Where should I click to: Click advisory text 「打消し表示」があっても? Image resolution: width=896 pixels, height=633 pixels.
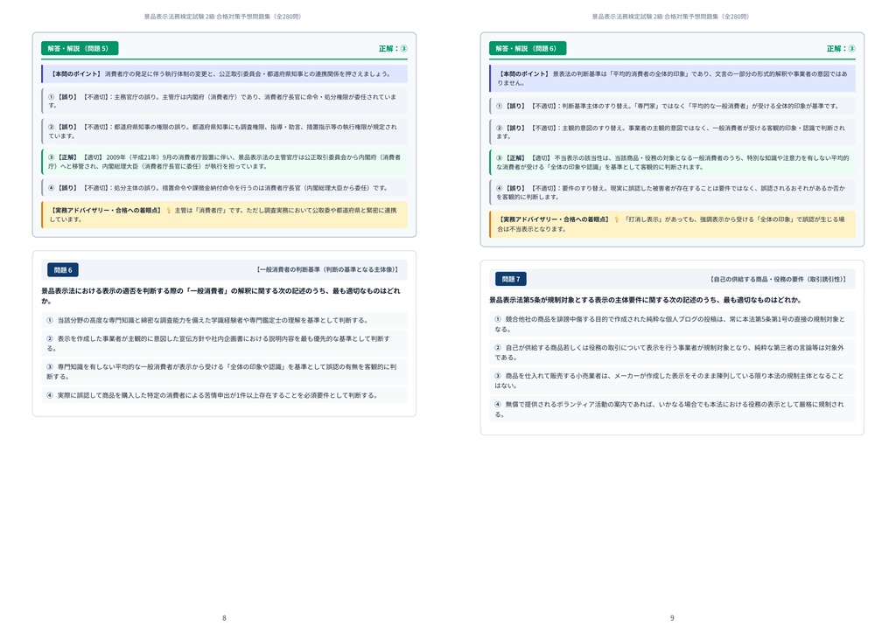coord(672,224)
